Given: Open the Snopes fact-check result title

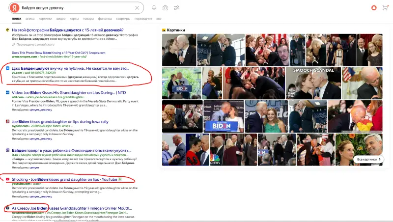Looking at the screenshot, I should click(x=68, y=30).
